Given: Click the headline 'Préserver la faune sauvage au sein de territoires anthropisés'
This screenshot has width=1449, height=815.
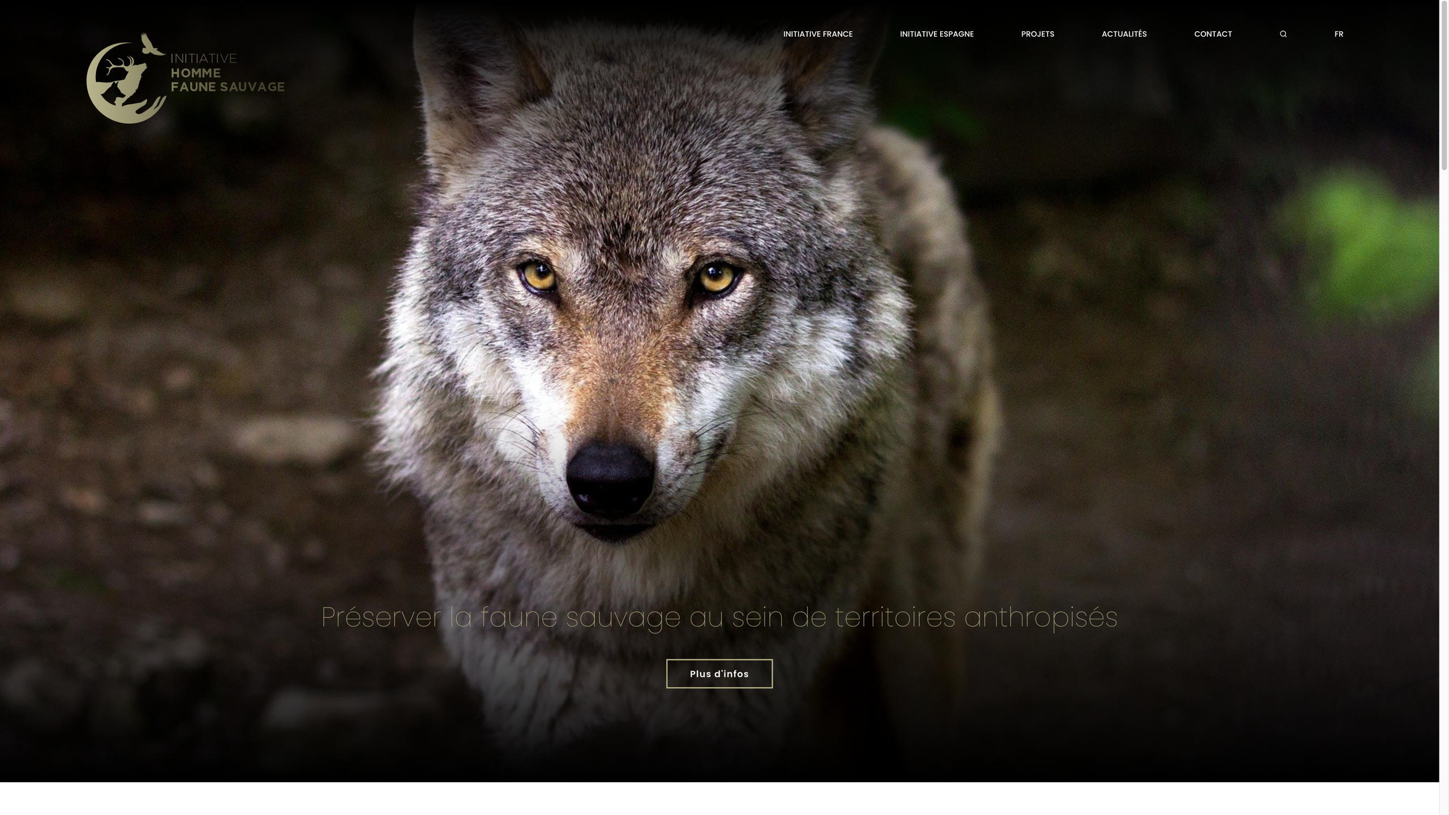Looking at the screenshot, I should click(x=719, y=617).
